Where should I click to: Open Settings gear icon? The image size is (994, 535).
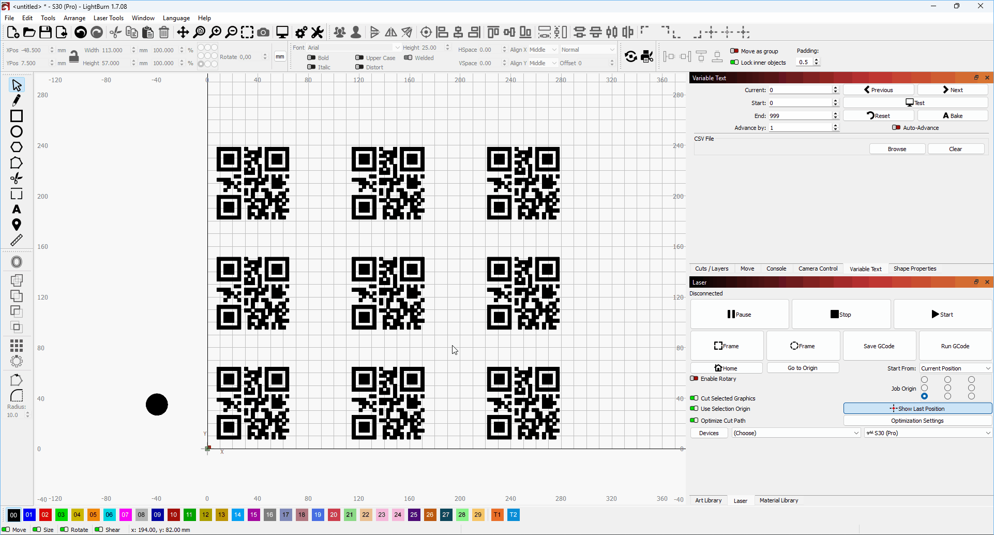click(301, 32)
